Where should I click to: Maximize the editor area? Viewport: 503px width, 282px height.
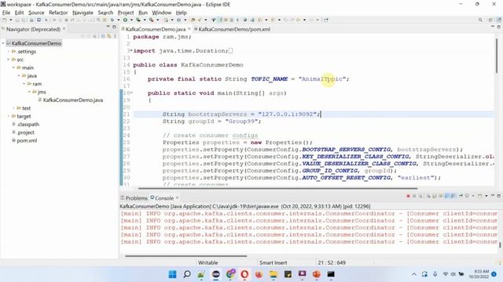point(498,27)
